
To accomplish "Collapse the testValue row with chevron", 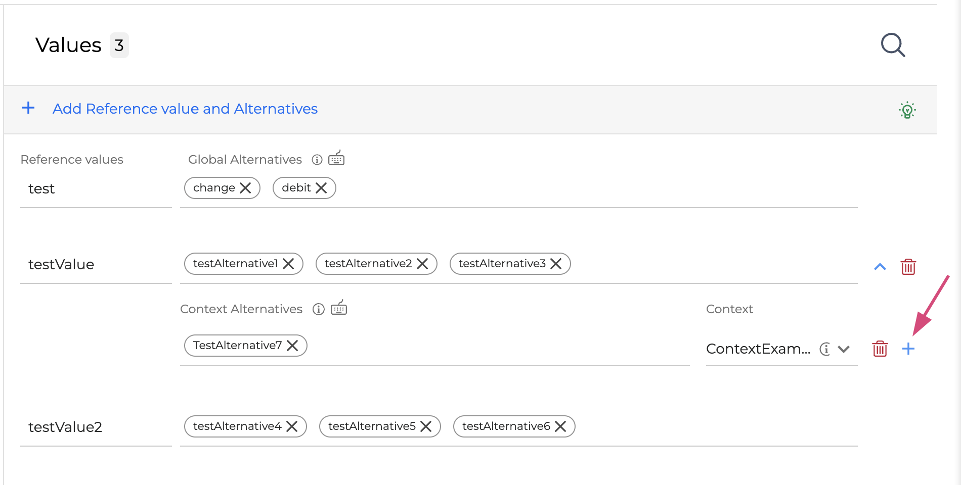I will tap(880, 267).
